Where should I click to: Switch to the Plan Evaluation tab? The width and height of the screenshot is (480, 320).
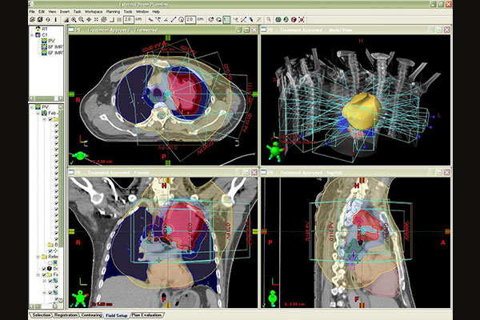141,315
